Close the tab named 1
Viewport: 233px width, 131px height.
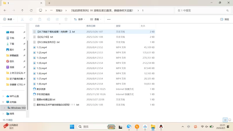pyautogui.click(x=41, y=3)
